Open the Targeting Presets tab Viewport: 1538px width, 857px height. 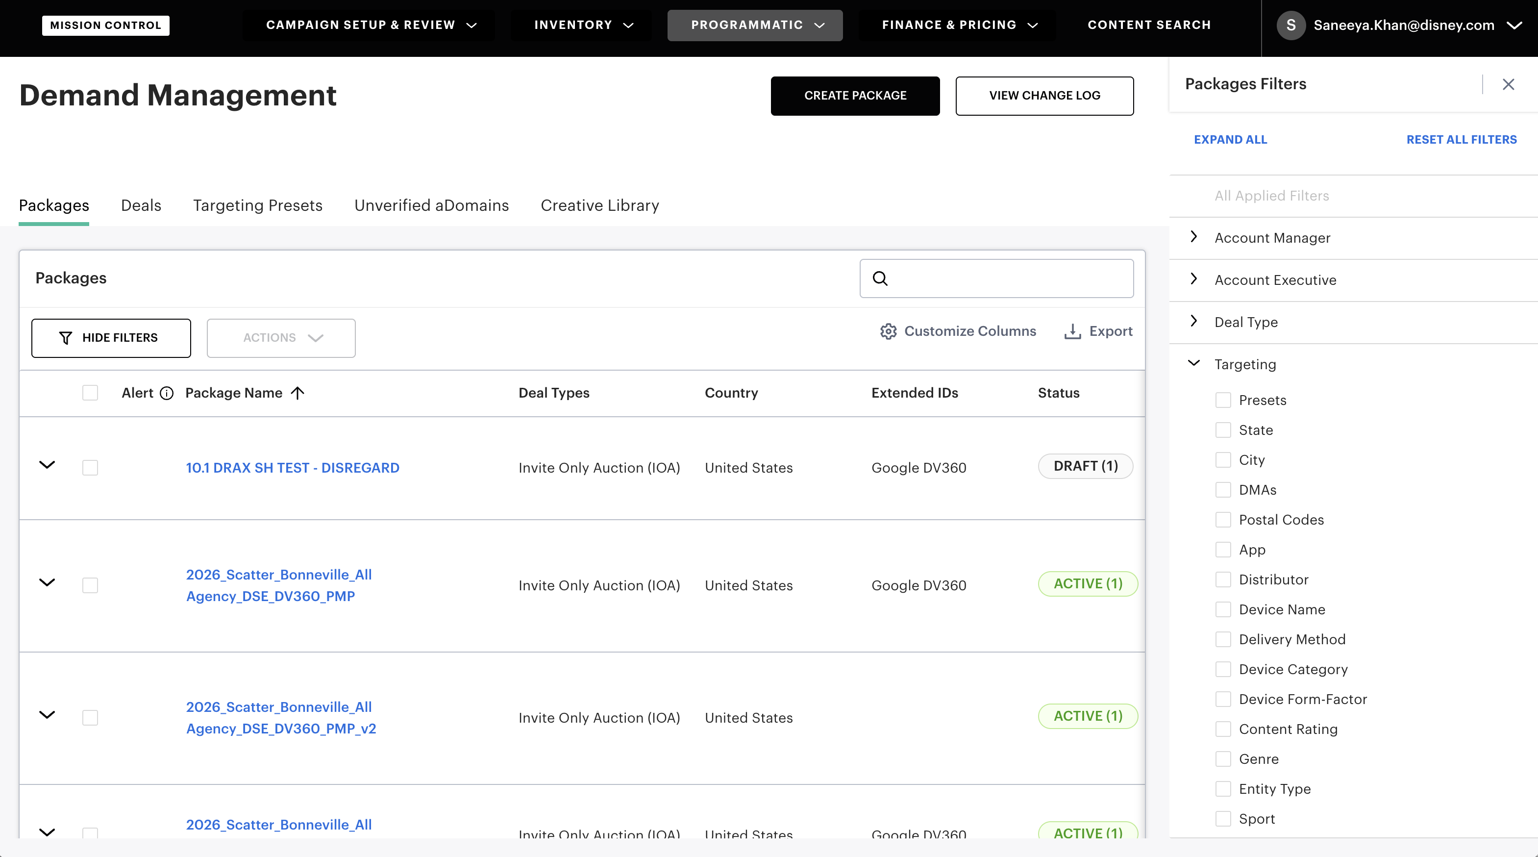[x=257, y=205]
